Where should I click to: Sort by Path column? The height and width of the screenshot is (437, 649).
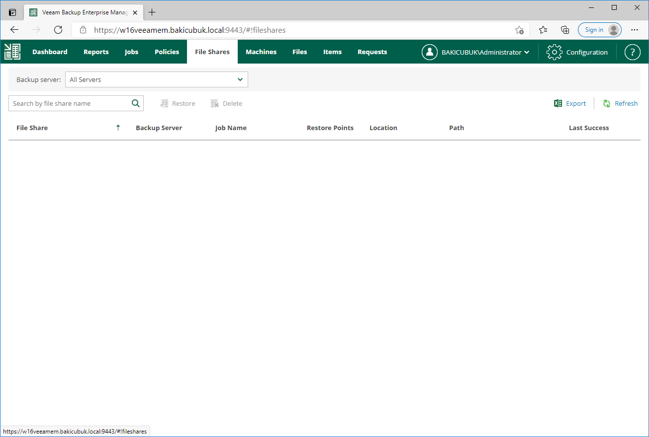(457, 128)
